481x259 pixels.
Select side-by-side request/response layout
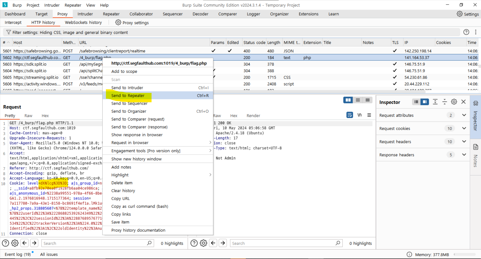coord(348,100)
